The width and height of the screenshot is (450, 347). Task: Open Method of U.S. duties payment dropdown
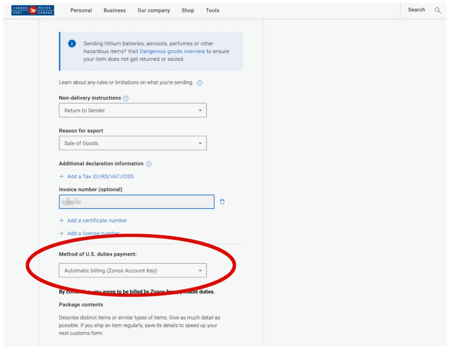[x=133, y=270]
